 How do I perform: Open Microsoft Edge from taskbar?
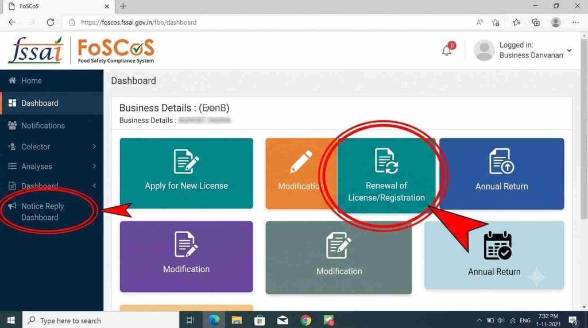point(214,320)
